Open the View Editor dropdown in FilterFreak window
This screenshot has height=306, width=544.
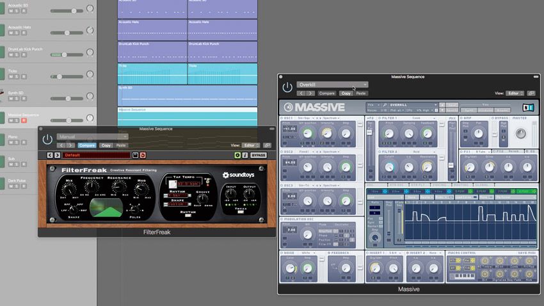pos(250,145)
